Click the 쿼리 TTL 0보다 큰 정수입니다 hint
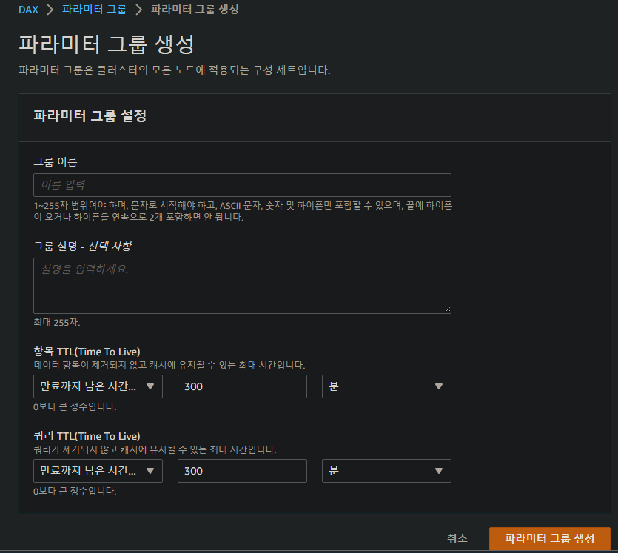This screenshot has height=553, width=618. pyautogui.click(x=75, y=491)
